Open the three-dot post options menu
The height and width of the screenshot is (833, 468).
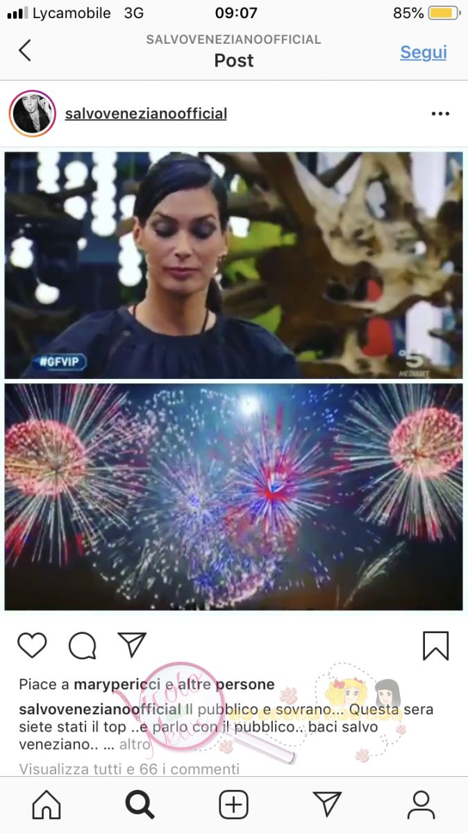440,114
